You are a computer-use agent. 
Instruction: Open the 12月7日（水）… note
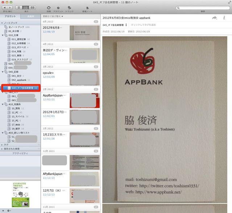[71, 196]
